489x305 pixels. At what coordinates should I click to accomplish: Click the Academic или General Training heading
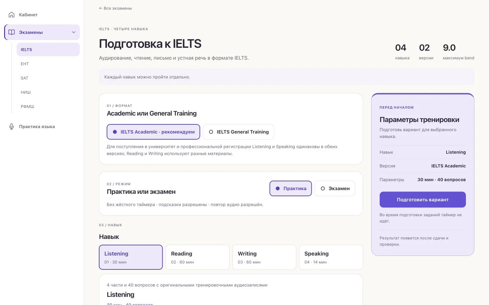coord(152,114)
